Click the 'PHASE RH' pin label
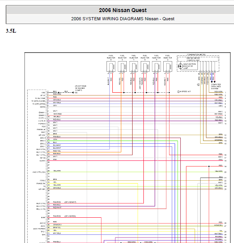This screenshot has width=234, height=243. [x=41, y=183]
